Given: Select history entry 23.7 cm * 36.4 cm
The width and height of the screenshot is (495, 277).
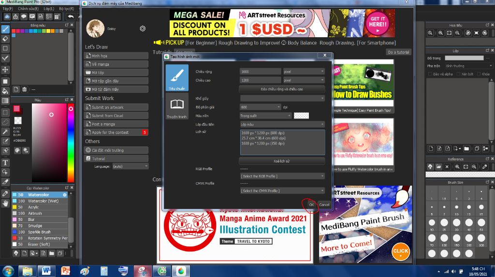Looking at the screenshot, I should tap(263, 138).
